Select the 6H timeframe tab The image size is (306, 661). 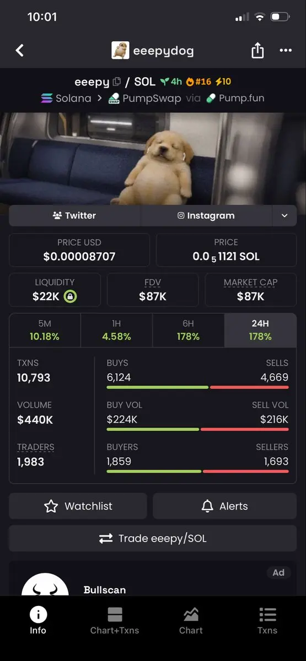188,330
